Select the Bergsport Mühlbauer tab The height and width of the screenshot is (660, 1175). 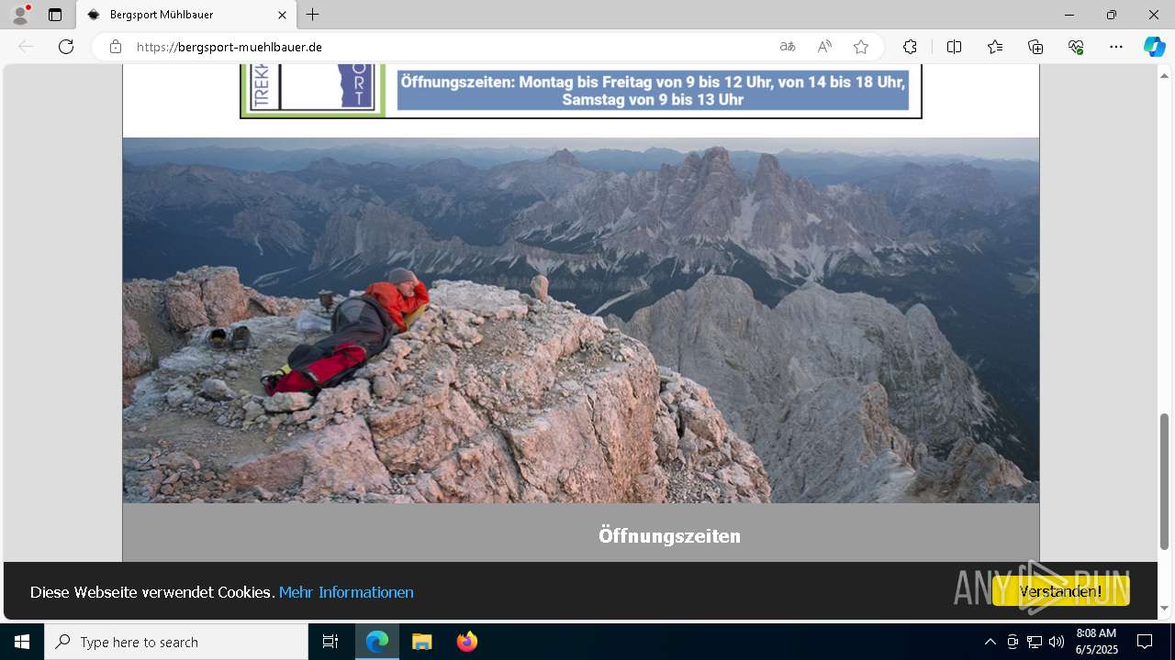click(186, 15)
